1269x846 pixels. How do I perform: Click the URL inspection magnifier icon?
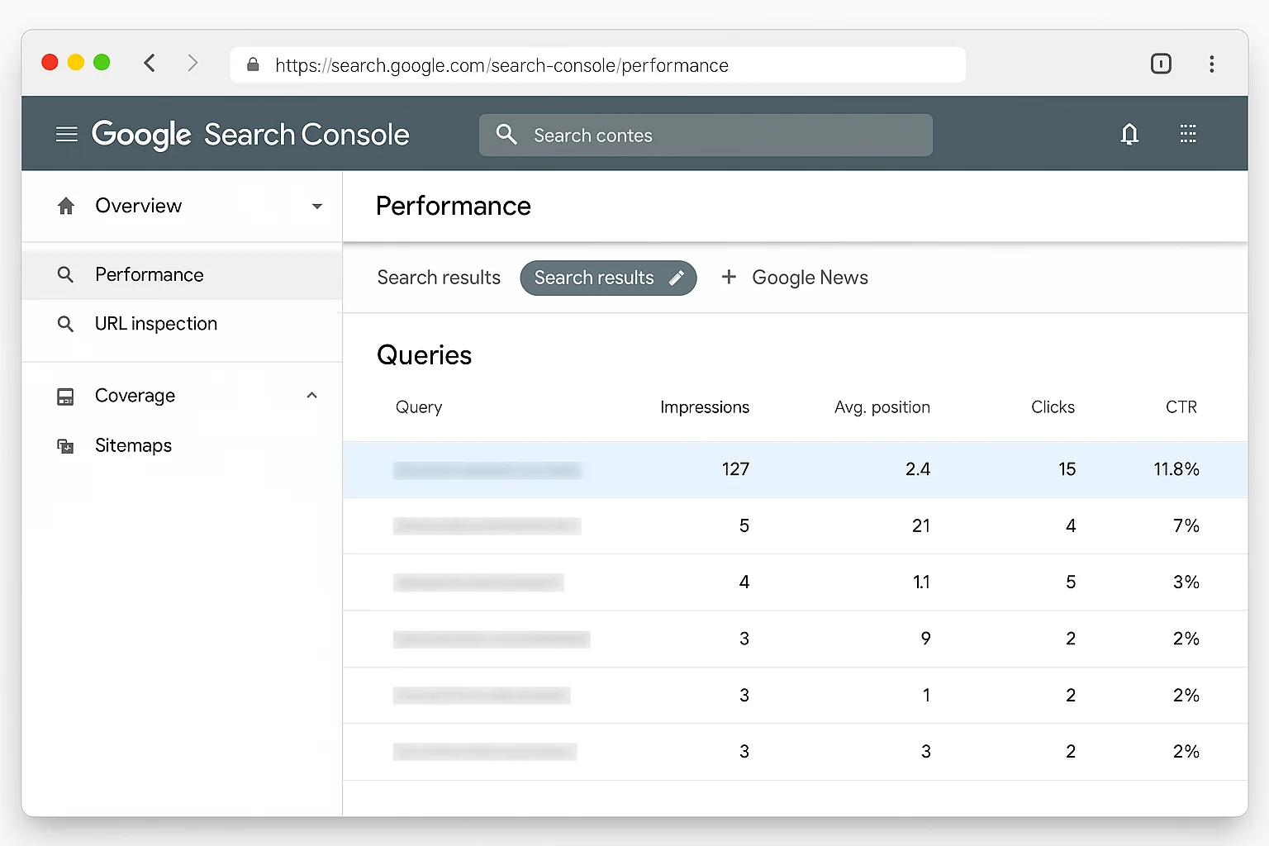pyautogui.click(x=65, y=323)
